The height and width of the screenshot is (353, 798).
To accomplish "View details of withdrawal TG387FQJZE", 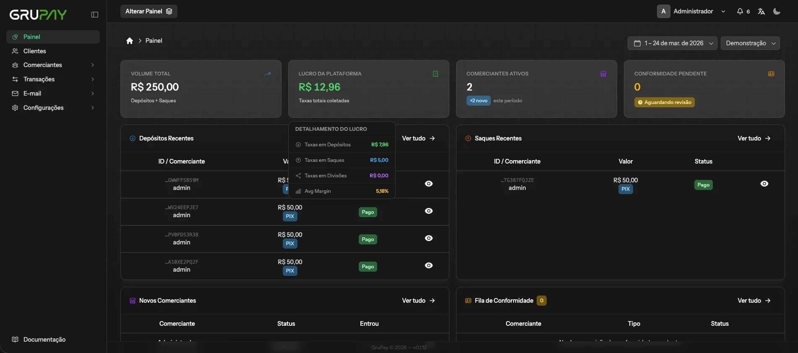I will [764, 184].
